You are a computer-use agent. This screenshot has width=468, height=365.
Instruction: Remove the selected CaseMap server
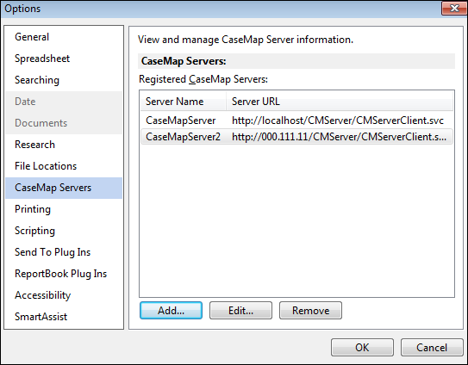coord(310,311)
